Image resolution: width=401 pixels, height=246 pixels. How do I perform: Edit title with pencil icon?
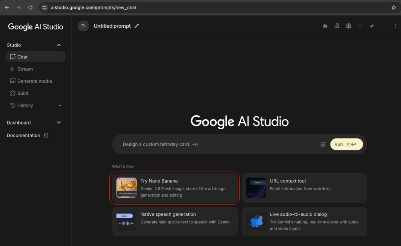point(137,26)
